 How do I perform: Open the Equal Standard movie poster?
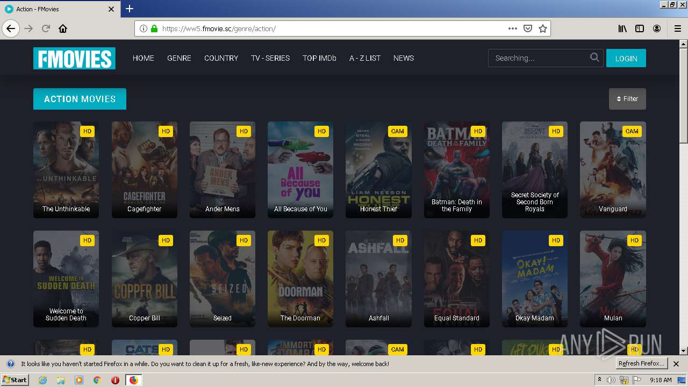pyautogui.click(x=457, y=279)
